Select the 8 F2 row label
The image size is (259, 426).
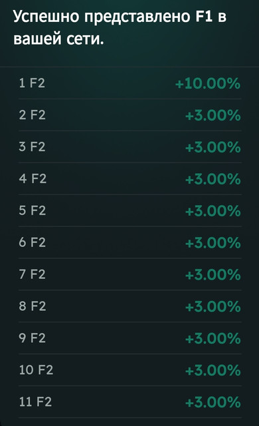33,306
